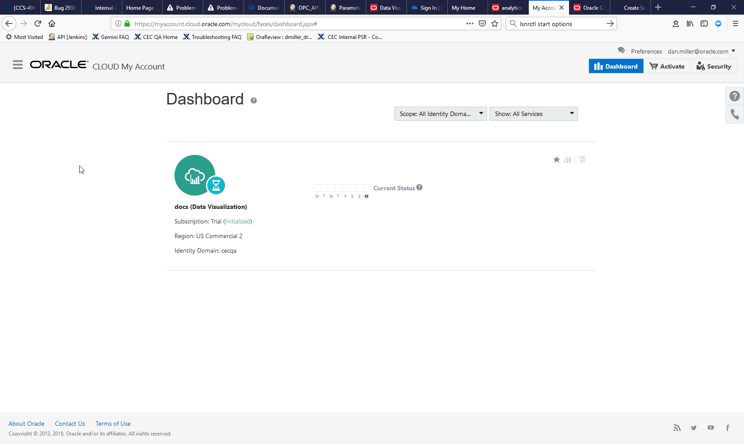Close the My Account browser tab

562,8
